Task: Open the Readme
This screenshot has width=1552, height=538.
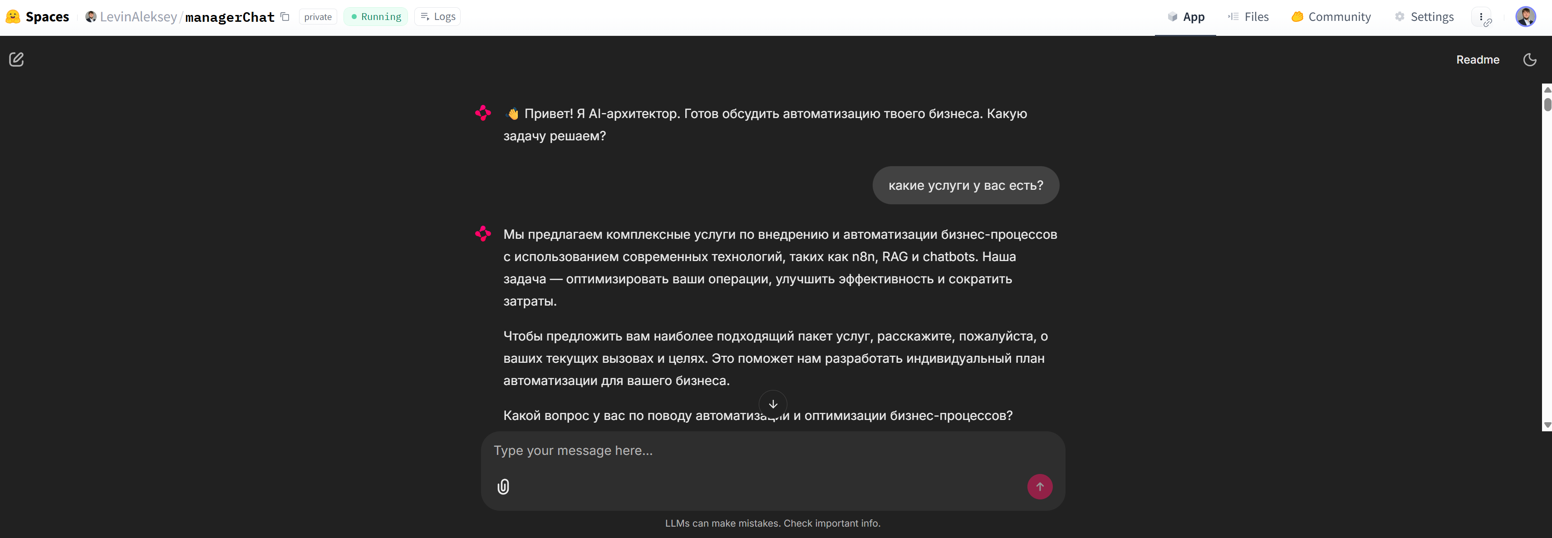Action: pyautogui.click(x=1477, y=59)
